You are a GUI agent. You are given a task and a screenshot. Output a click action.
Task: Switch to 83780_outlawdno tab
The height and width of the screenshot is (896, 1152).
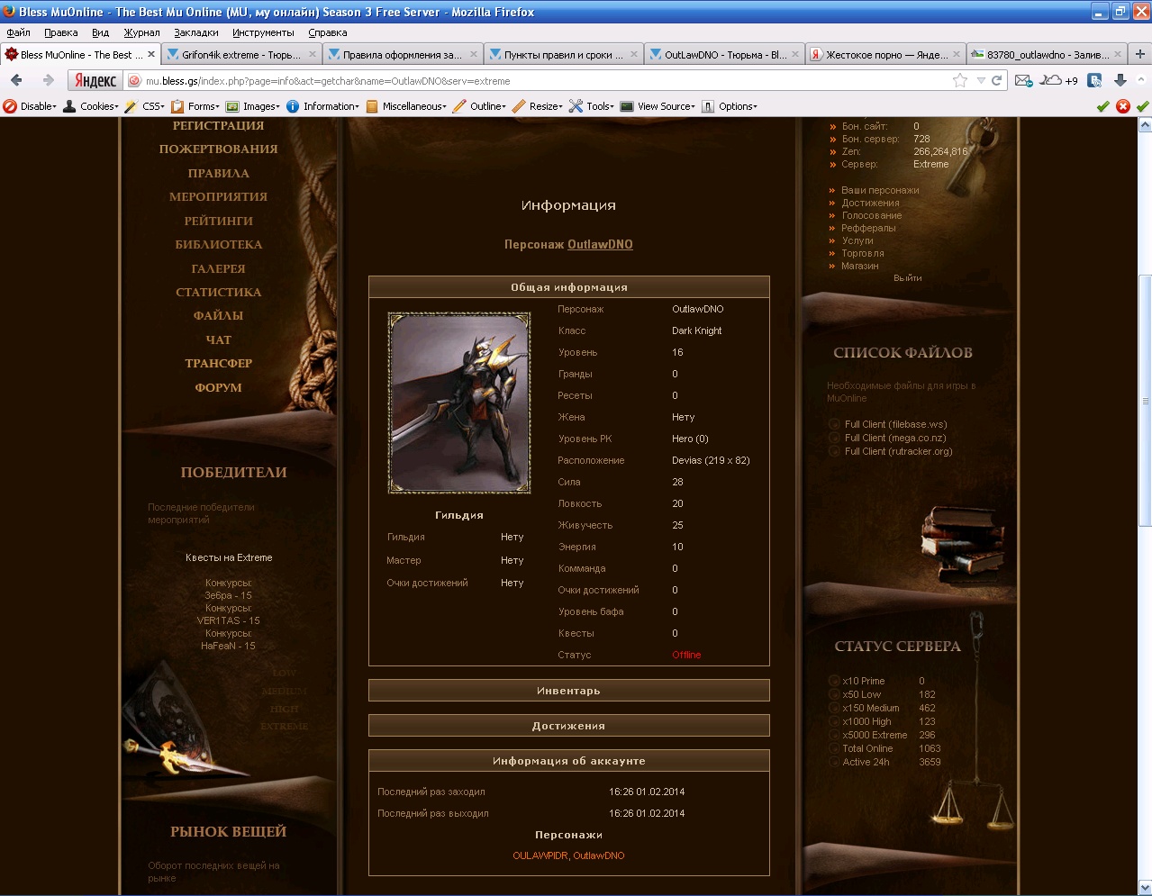coord(1047,54)
